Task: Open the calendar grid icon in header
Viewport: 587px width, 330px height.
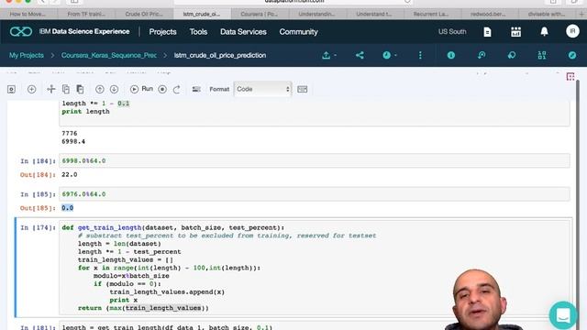Action: click(515, 32)
